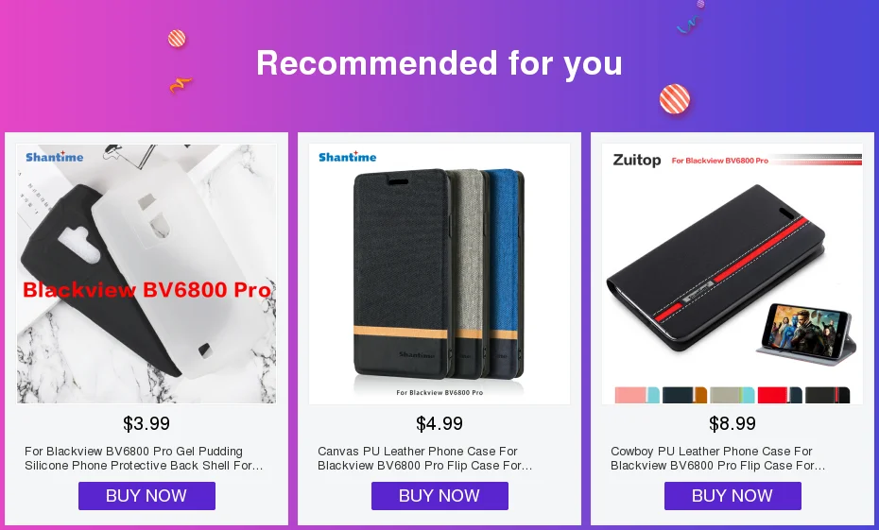Click BUY NOW for the Cowboy PU Leather case

click(732, 496)
